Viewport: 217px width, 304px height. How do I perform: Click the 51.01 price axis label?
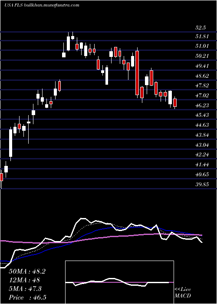click(x=202, y=46)
